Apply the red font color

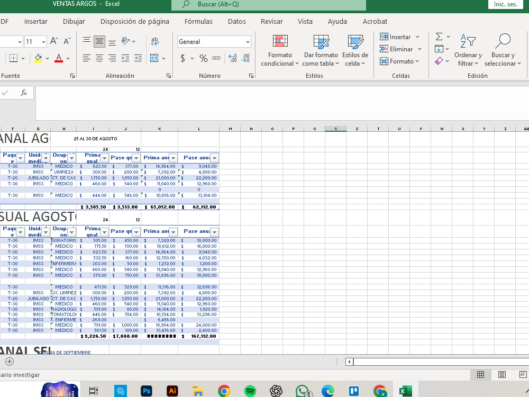coord(59,58)
